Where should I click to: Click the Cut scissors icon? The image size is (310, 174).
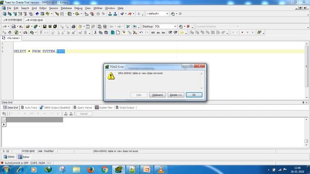click(x=95, y=32)
